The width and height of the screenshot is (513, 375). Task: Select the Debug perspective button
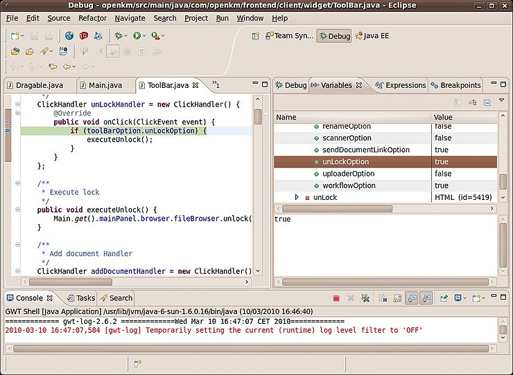334,36
